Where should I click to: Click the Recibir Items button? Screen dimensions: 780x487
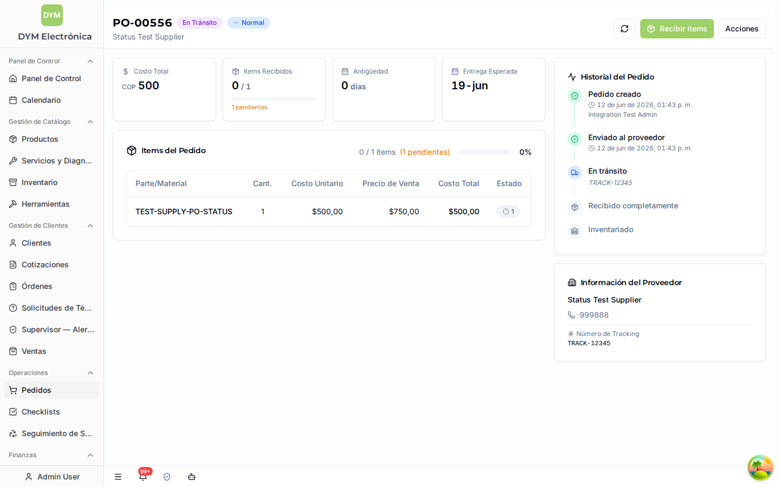pos(677,29)
